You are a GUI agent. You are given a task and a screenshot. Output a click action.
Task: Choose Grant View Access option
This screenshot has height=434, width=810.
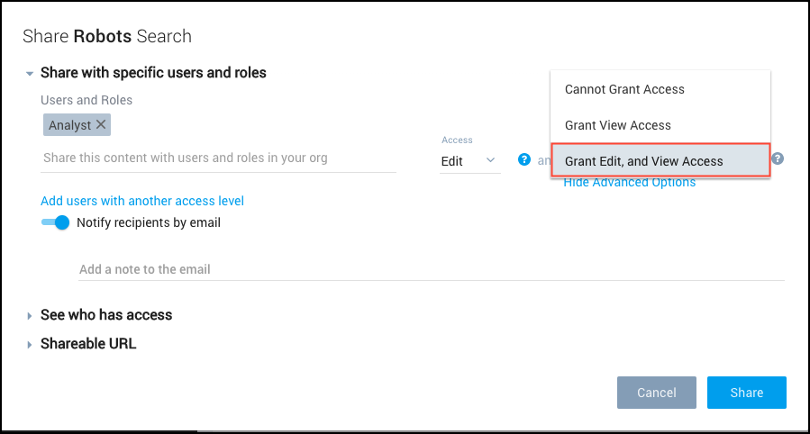point(618,125)
